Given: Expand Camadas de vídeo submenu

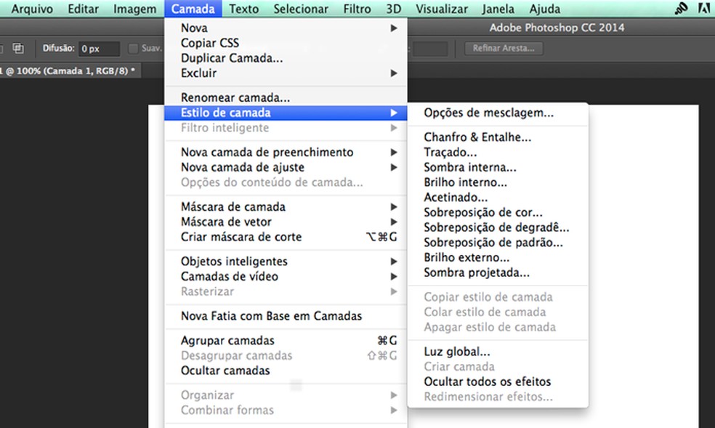Looking at the screenshot, I should (286, 277).
